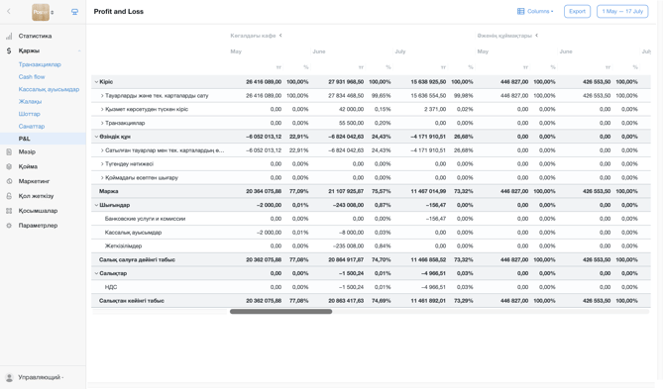Click the Export button
This screenshot has width=664, height=389.
tap(577, 12)
